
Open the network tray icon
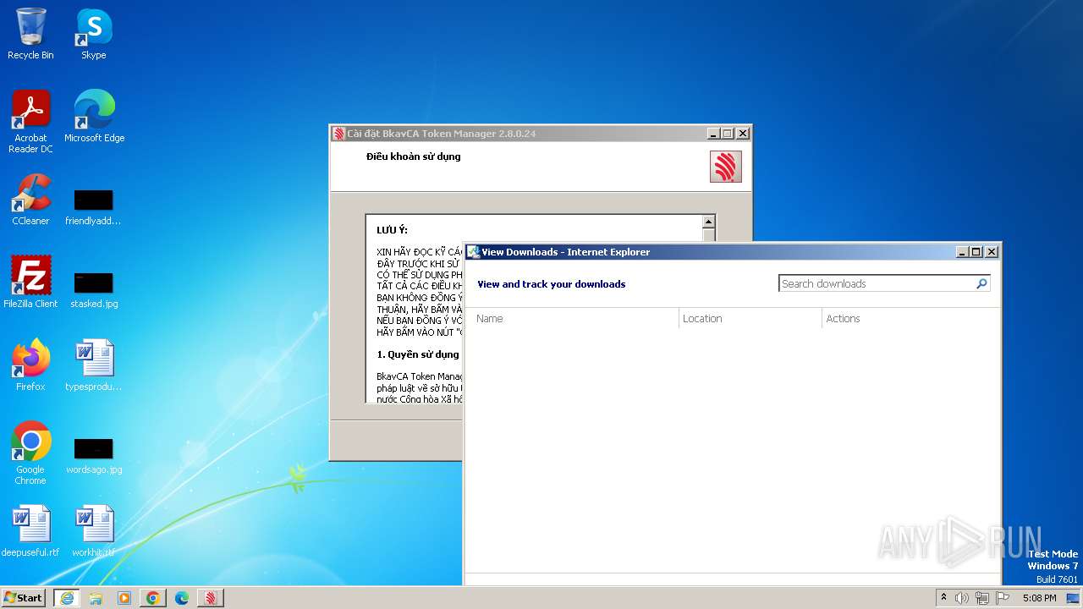coord(982,598)
